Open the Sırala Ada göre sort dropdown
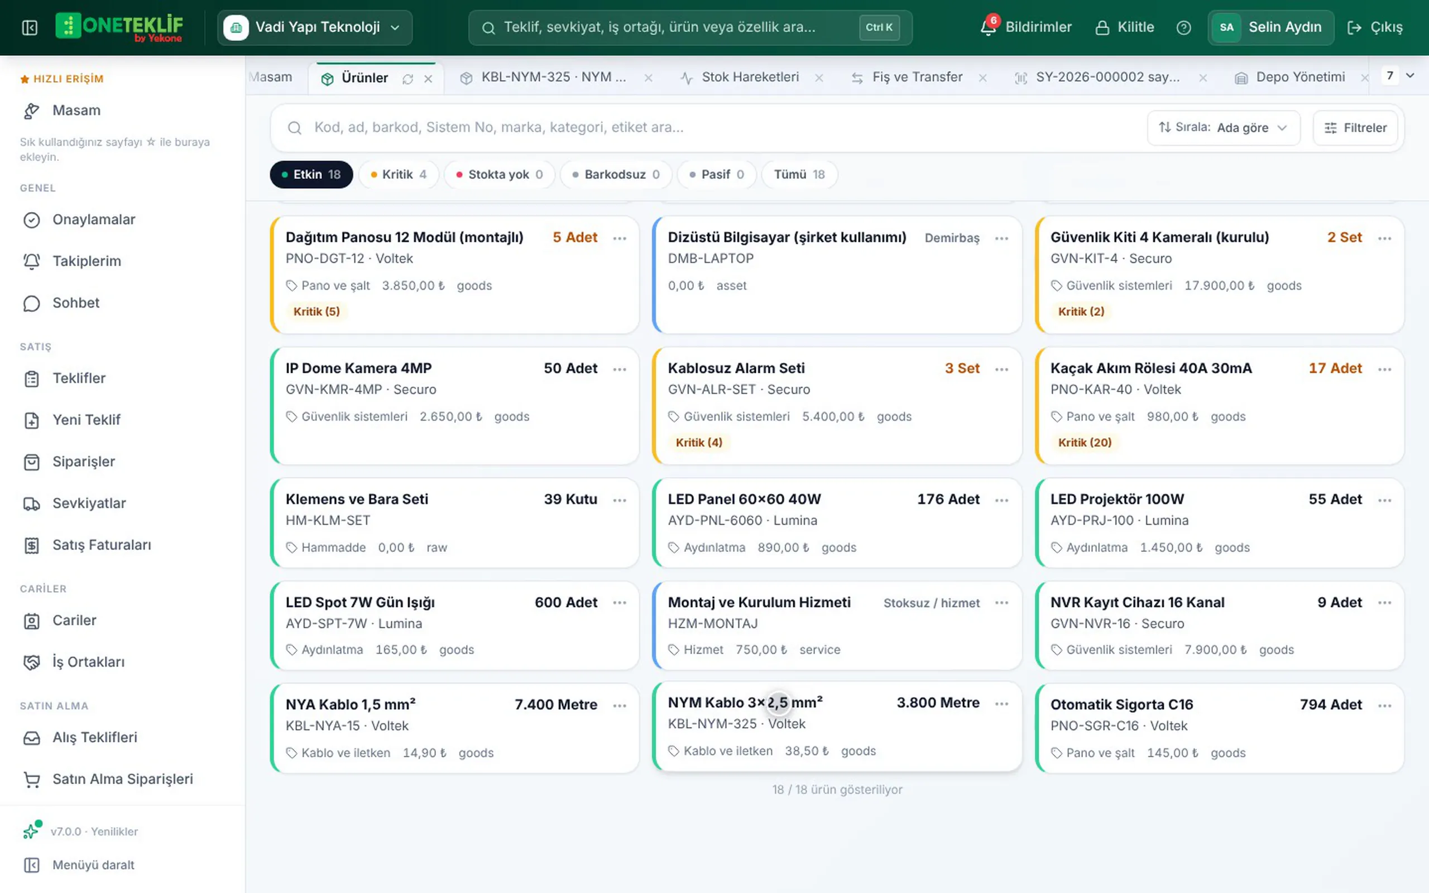 [x=1223, y=128]
